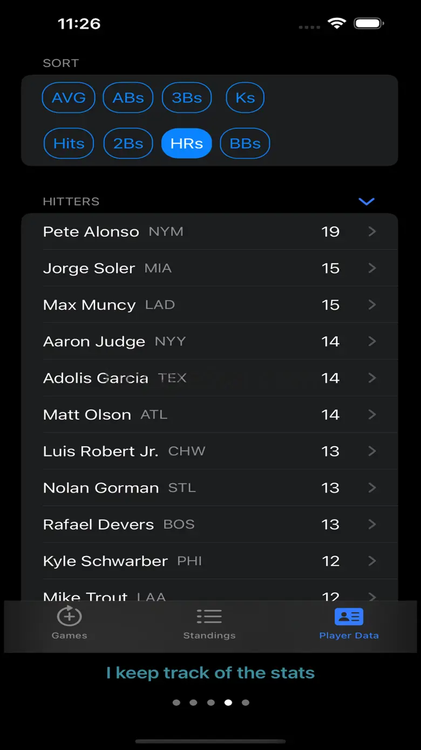Image resolution: width=421 pixels, height=750 pixels.
Task: Toggle sort by BBs
Action: tap(245, 143)
